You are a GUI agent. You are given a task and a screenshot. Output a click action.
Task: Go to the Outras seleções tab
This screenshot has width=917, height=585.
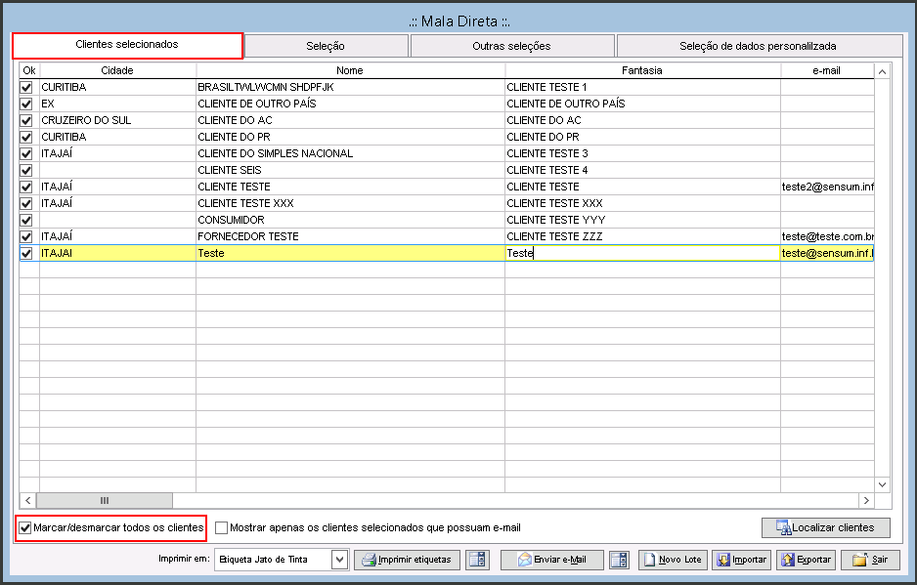tap(511, 46)
